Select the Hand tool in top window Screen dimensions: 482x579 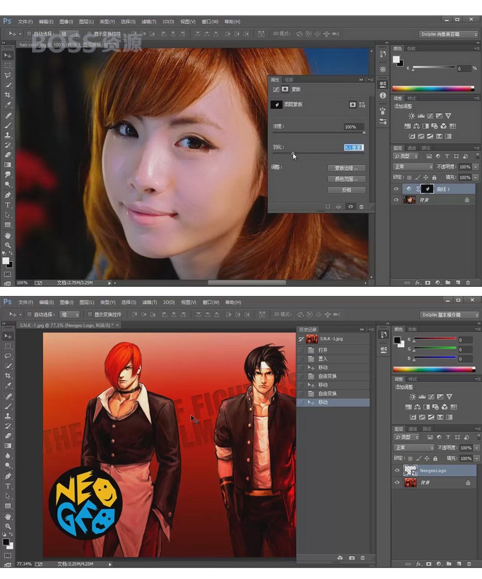7,235
